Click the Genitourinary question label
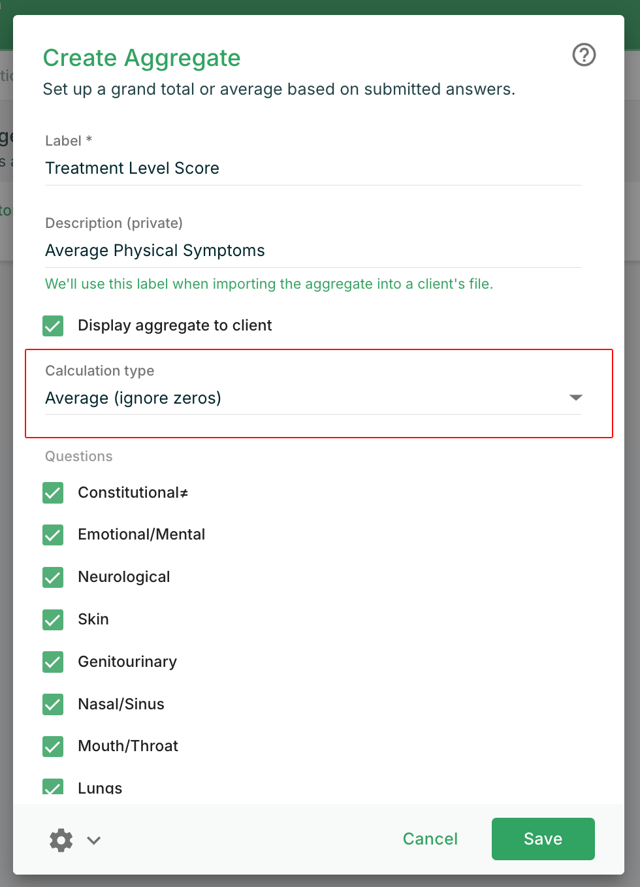Image resolution: width=640 pixels, height=887 pixels. [127, 662]
